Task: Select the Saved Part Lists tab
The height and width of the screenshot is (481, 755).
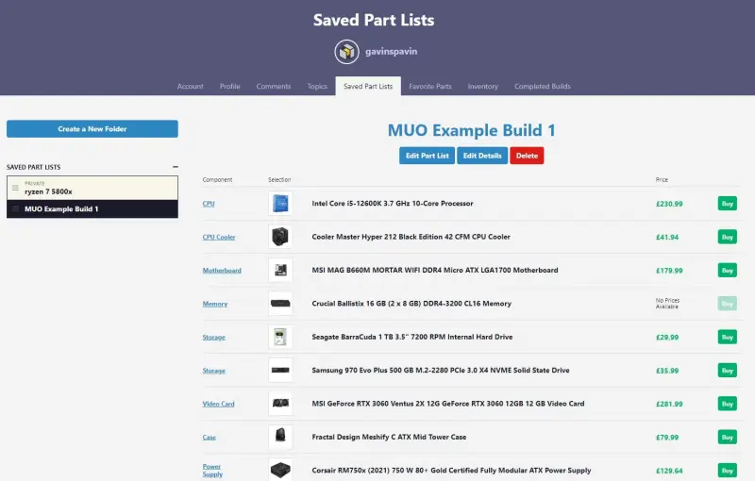Action: point(368,87)
